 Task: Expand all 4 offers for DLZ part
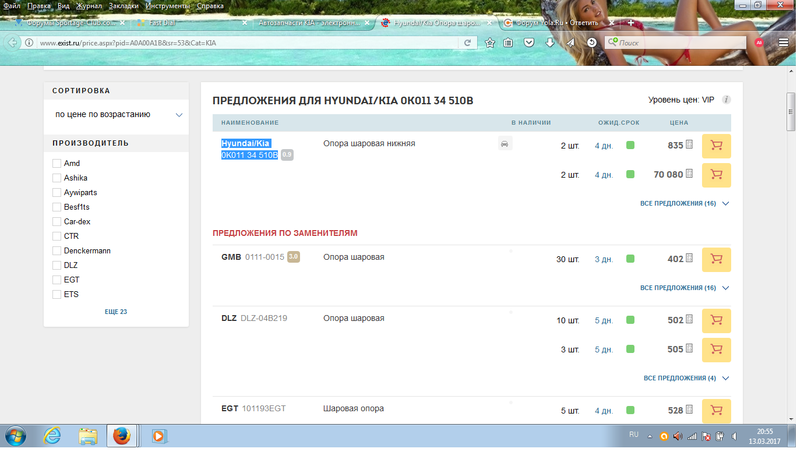click(x=686, y=379)
